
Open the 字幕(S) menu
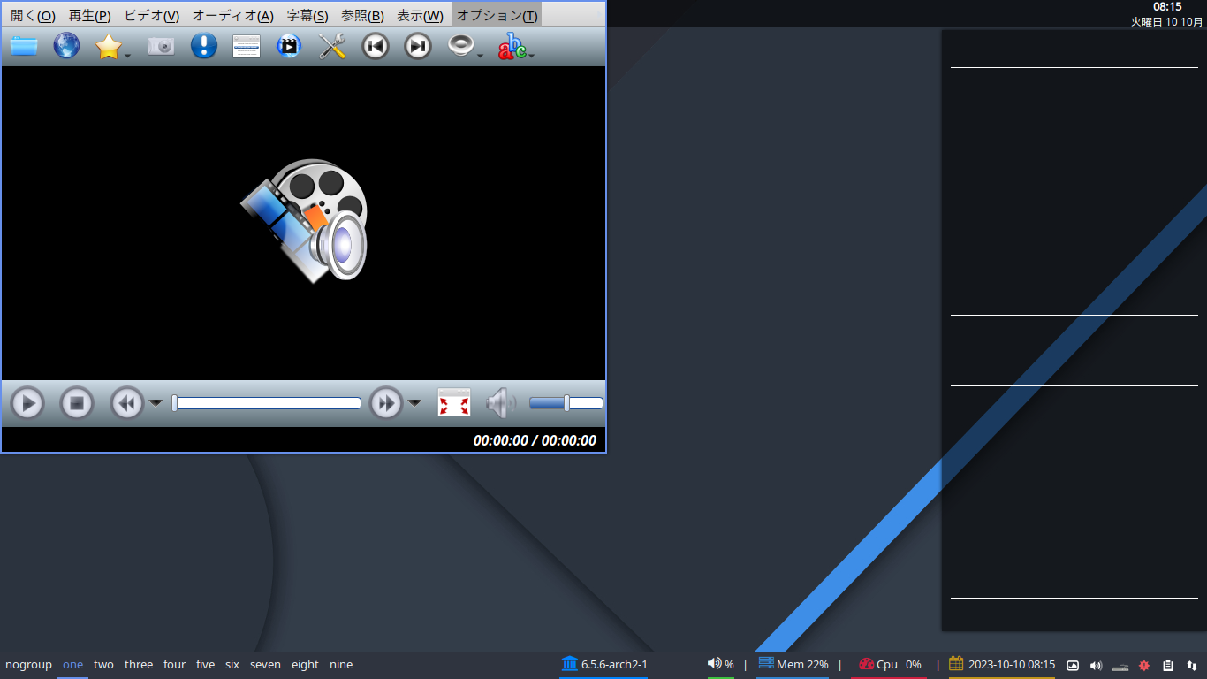pyautogui.click(x=307, y=16)
